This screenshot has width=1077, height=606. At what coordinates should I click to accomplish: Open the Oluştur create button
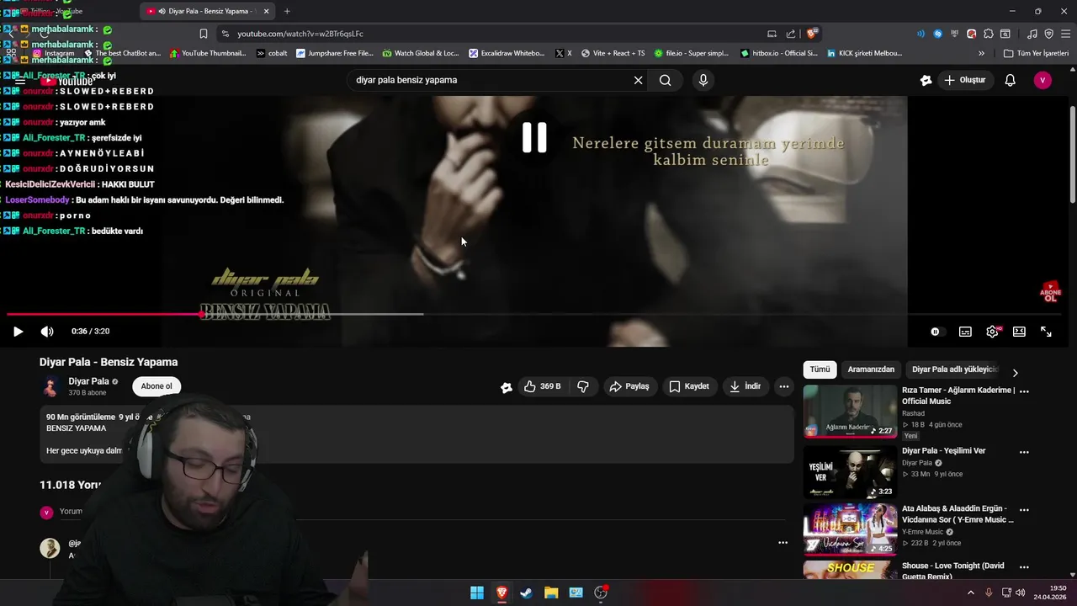[x=965, y=80]
